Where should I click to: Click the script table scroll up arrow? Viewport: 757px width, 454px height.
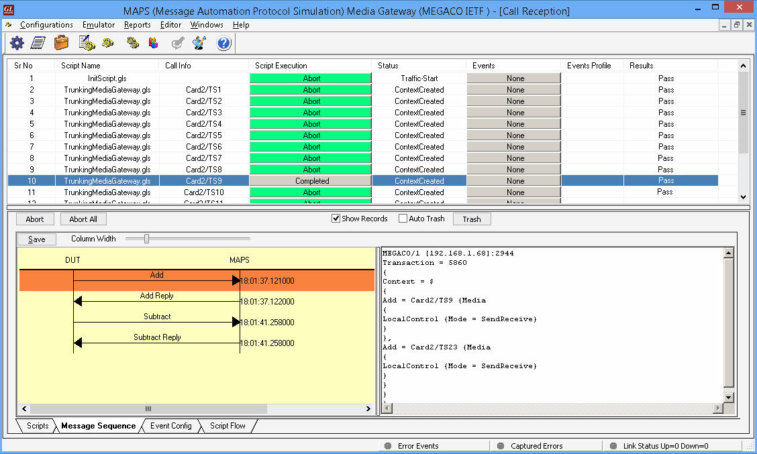[x=743, y=66]
